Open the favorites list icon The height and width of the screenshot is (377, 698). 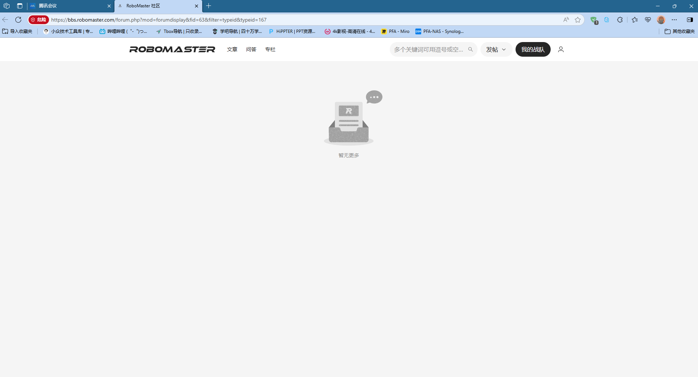coord(635,20)
